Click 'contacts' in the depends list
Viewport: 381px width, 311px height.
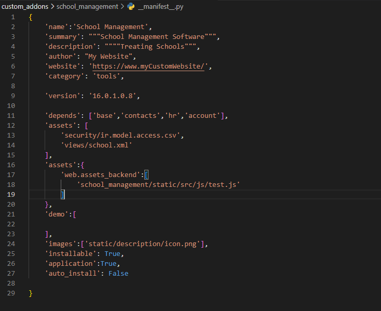pos(141,115)
